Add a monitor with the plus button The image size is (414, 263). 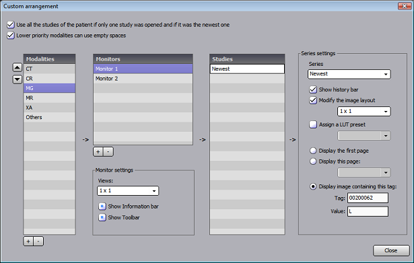point(98,152)
